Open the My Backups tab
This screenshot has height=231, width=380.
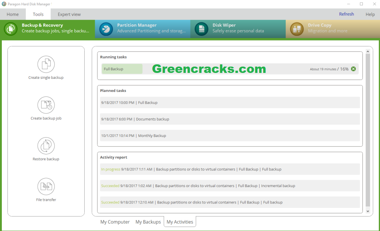(x=148, y=222)
